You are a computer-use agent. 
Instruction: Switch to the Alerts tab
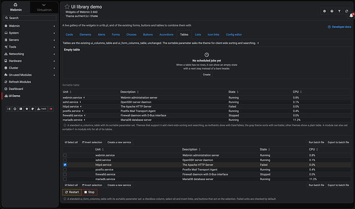(x=101, y=34)
